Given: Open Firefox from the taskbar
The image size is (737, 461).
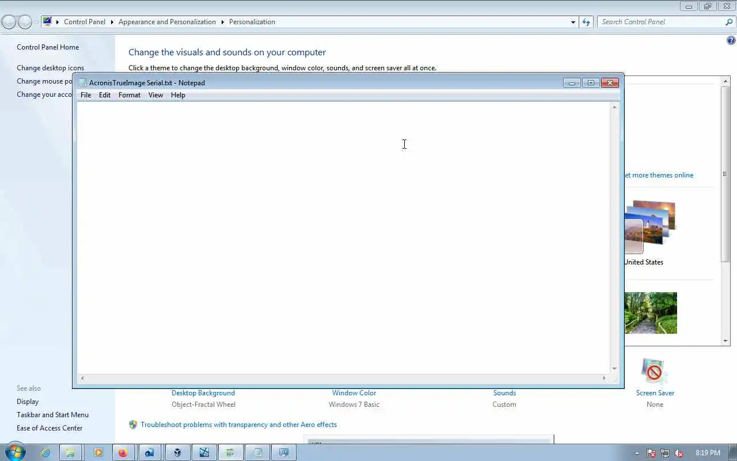Looking at the screenshot, I should (123, 452).
